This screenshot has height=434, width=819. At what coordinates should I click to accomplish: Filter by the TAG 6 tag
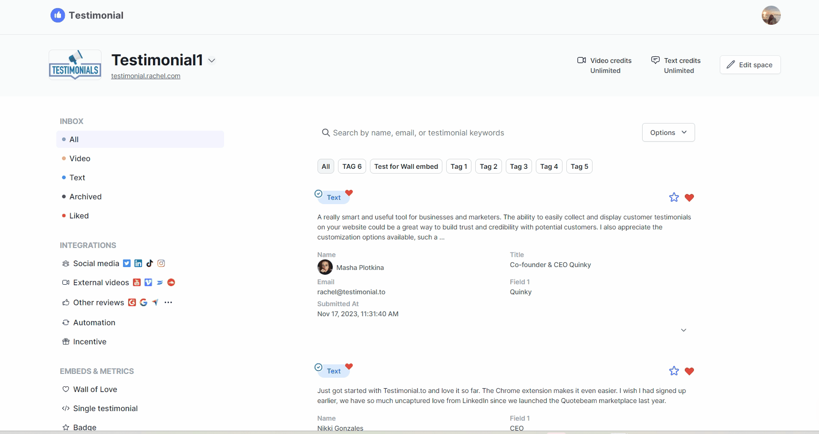click(x=352, y=166)
